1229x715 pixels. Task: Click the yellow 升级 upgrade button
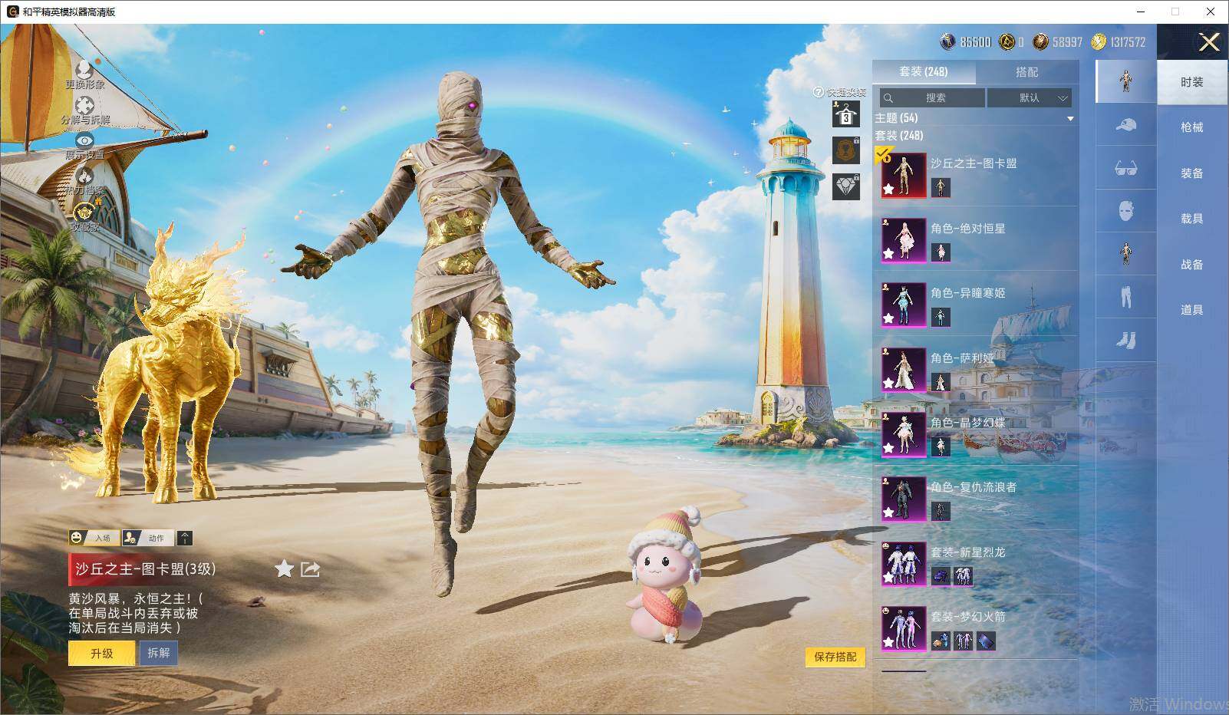pyautogui.click(x=101, y=654)
